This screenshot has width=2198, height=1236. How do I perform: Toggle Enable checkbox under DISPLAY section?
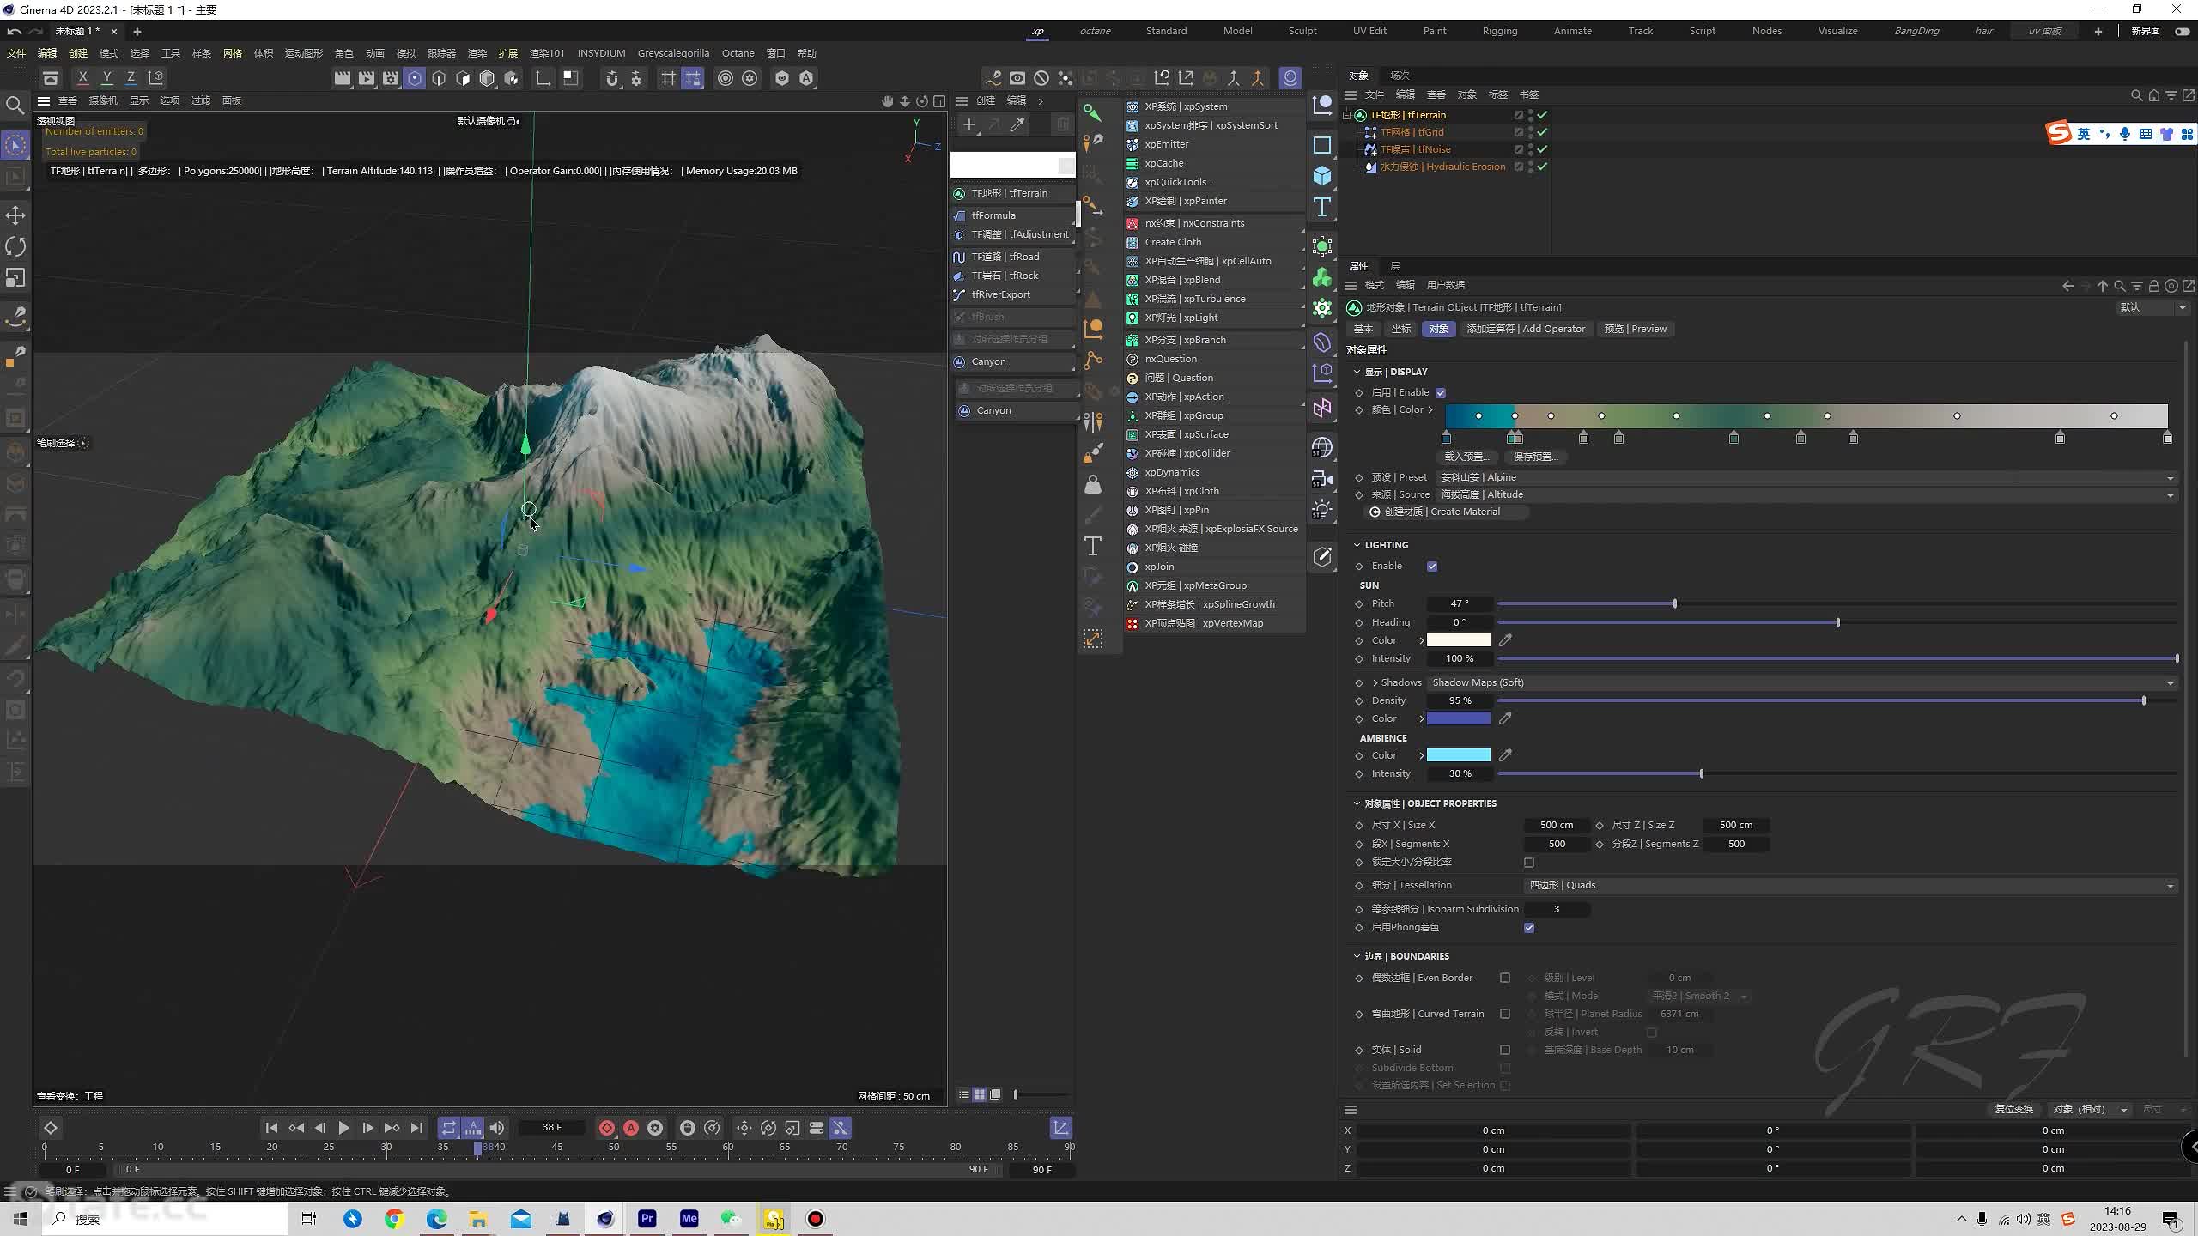(1440, 391)
